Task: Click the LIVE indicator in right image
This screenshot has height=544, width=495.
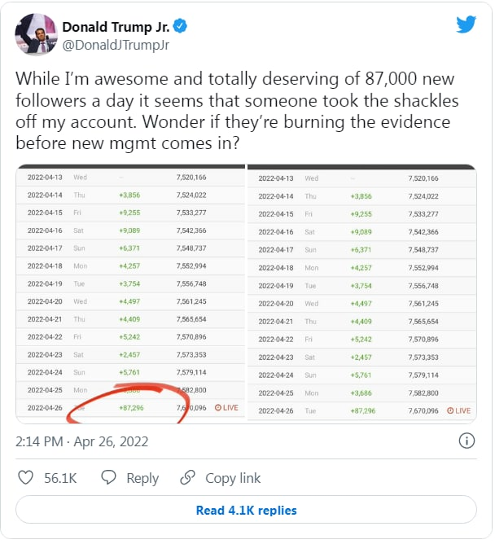Action: [x=459, y=411]
